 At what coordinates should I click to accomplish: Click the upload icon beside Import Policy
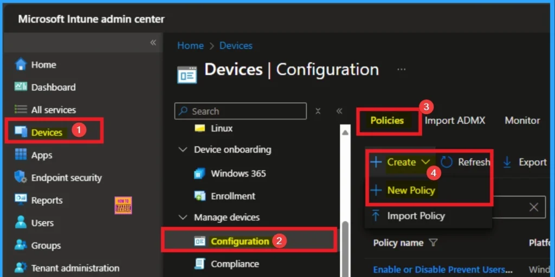(376, 215)
